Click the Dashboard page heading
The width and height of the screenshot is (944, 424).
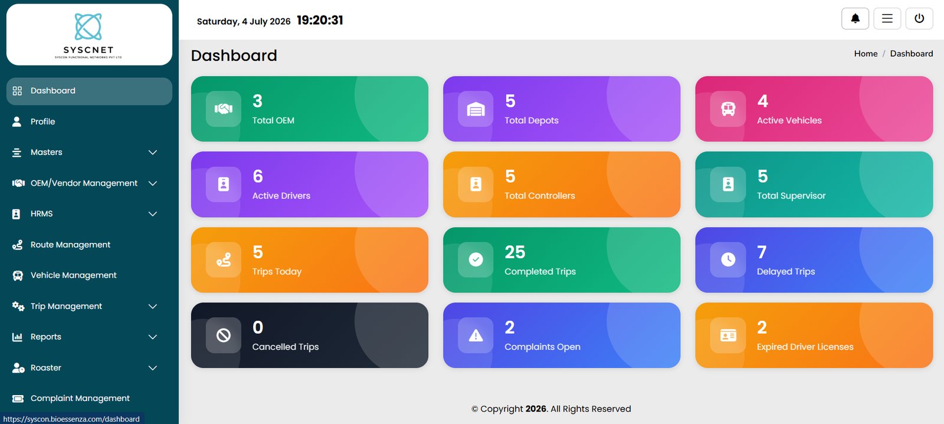[x=234, y=55]
